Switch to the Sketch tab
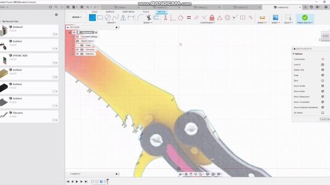This screenshot has height=185, width=330. tap(161, 12)
